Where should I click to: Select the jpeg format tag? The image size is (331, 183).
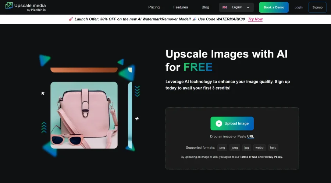tap(235, 148)
